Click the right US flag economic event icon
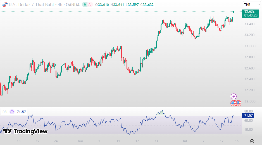This screenshot has height=145, width=262. 239,103
